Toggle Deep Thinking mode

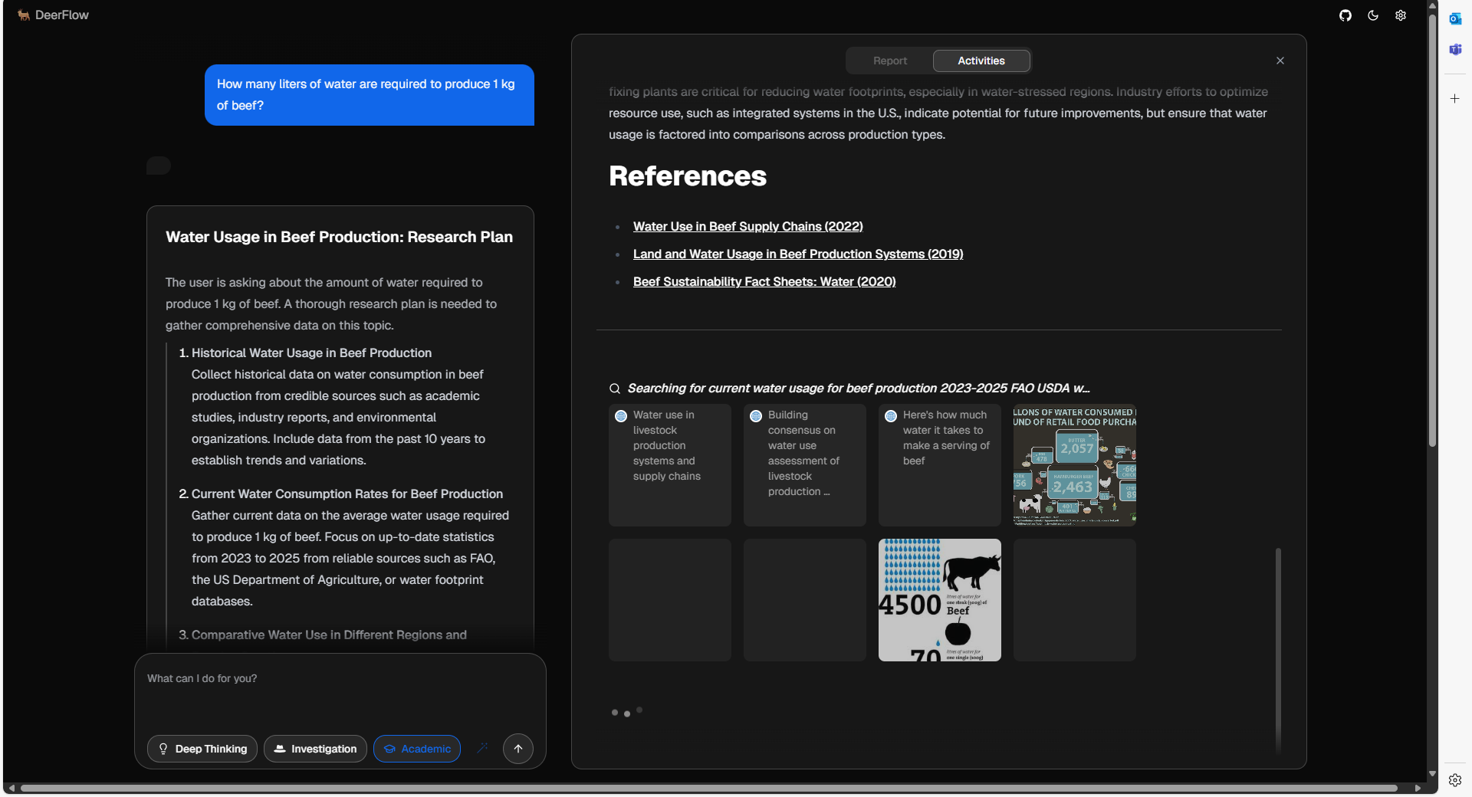tap(202, 749)
